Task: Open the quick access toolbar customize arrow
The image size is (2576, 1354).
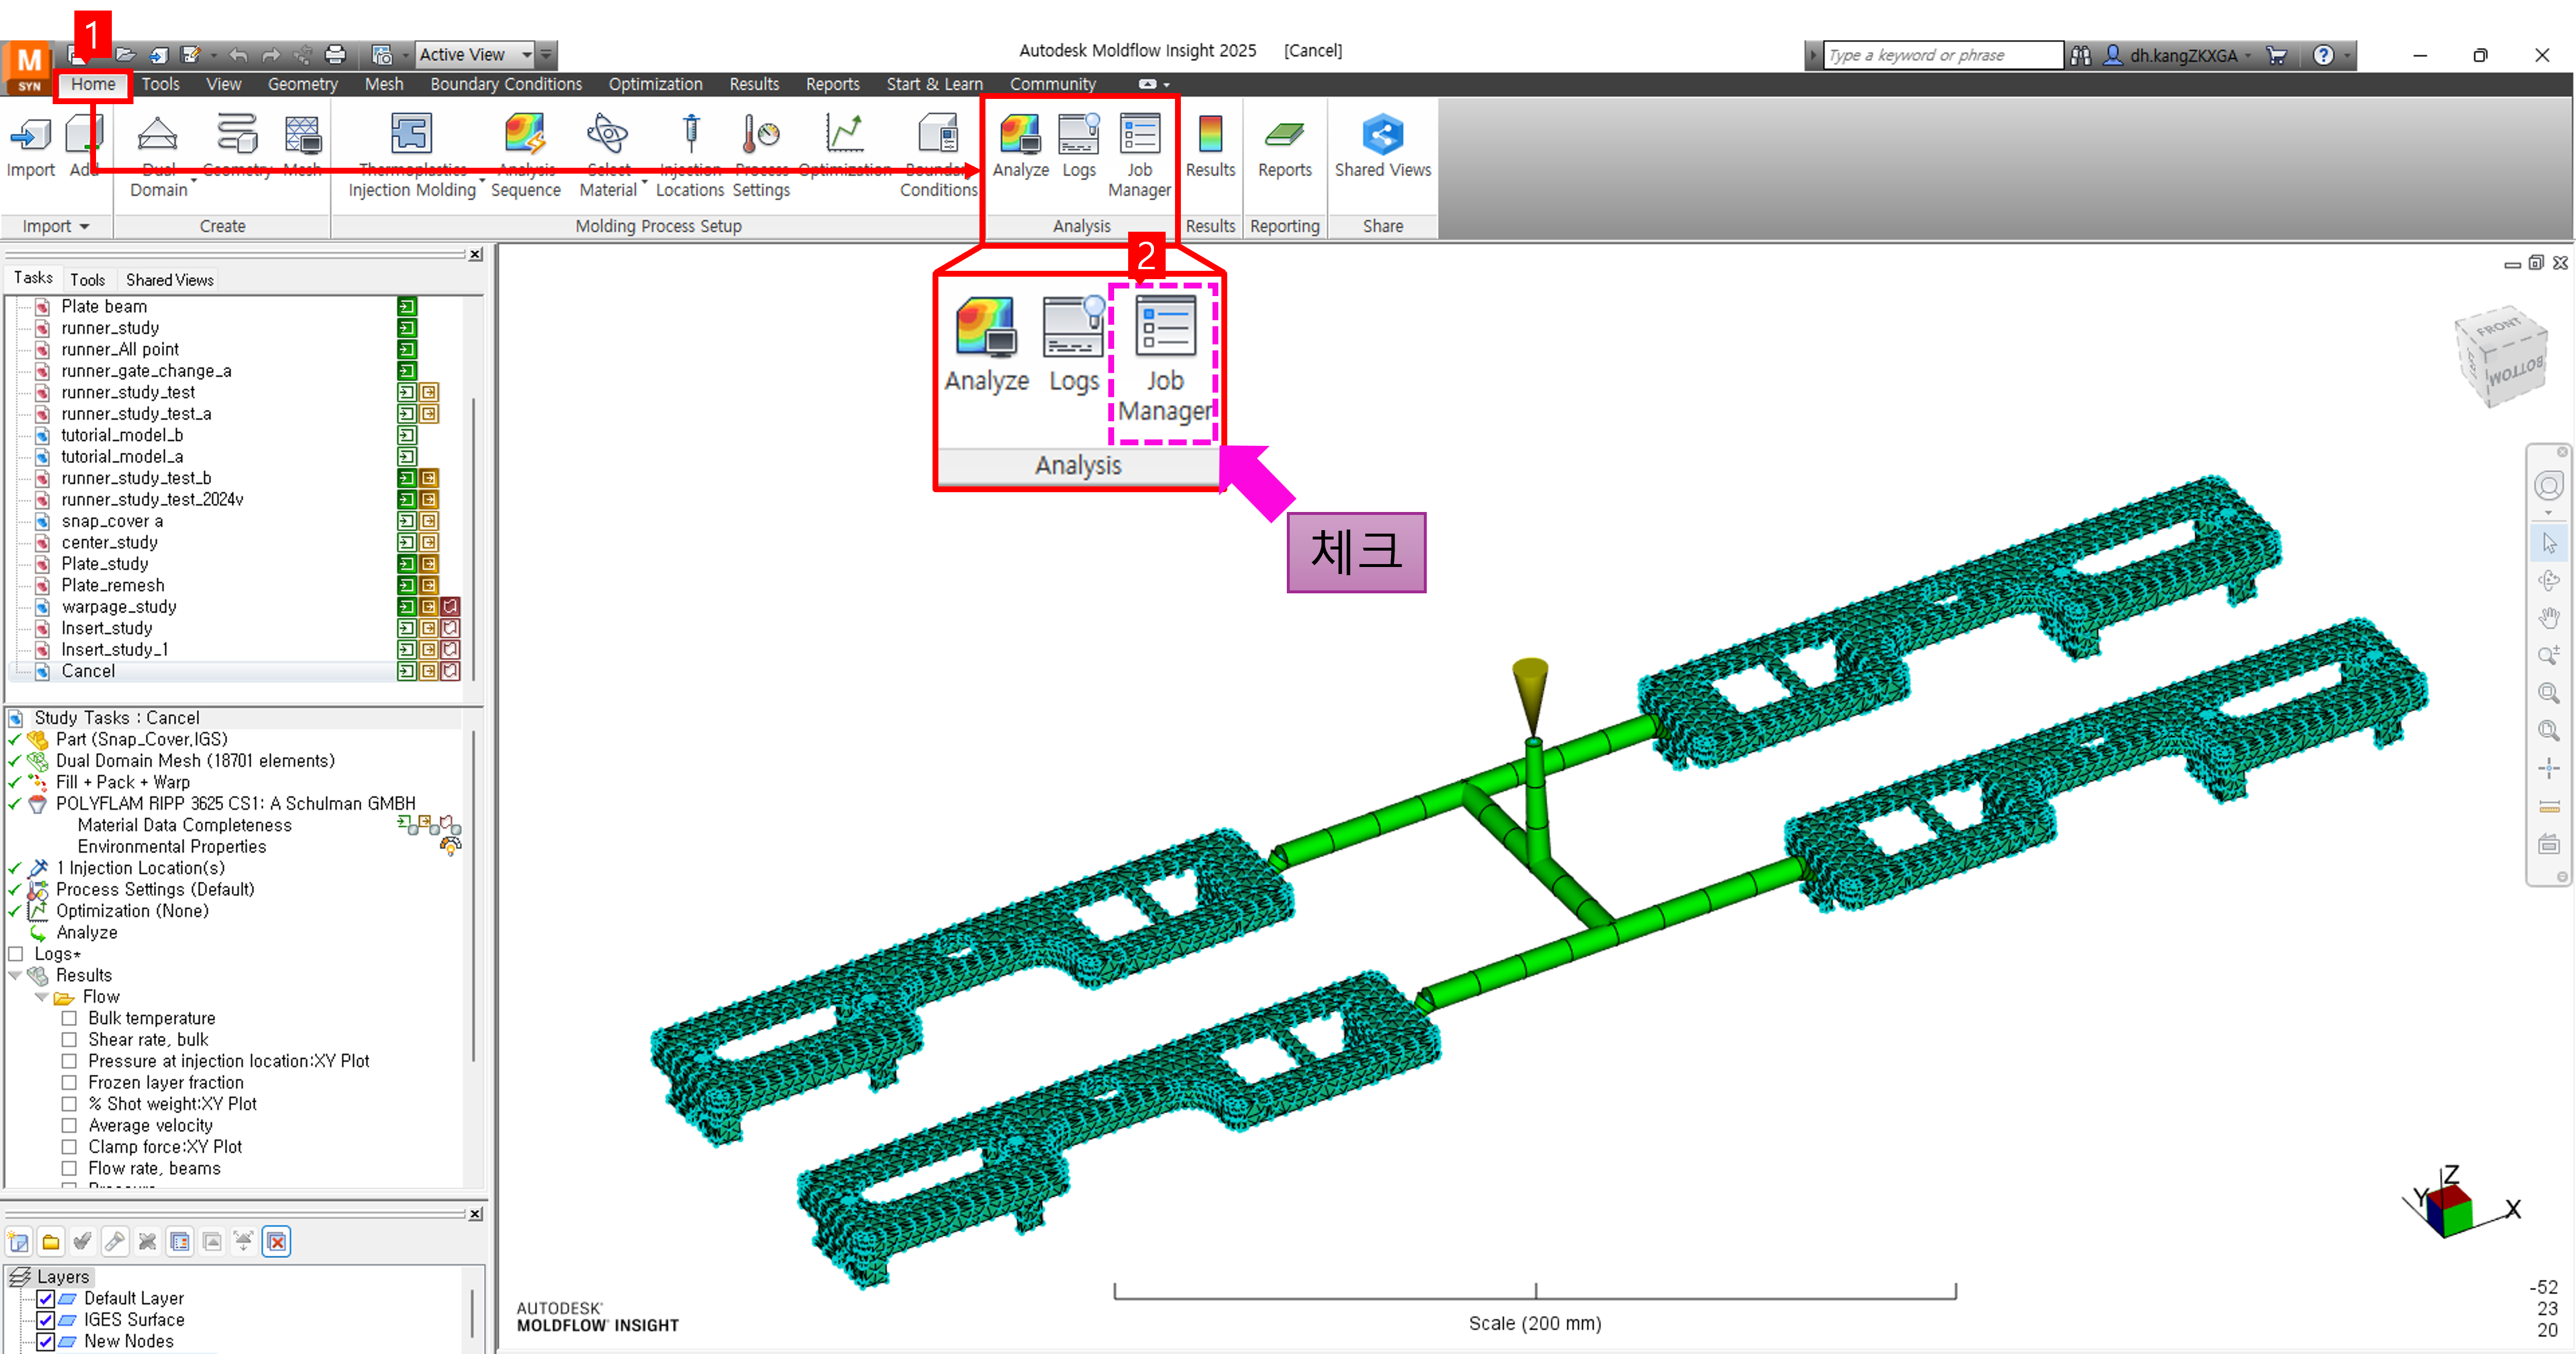Action: (546, 55)
